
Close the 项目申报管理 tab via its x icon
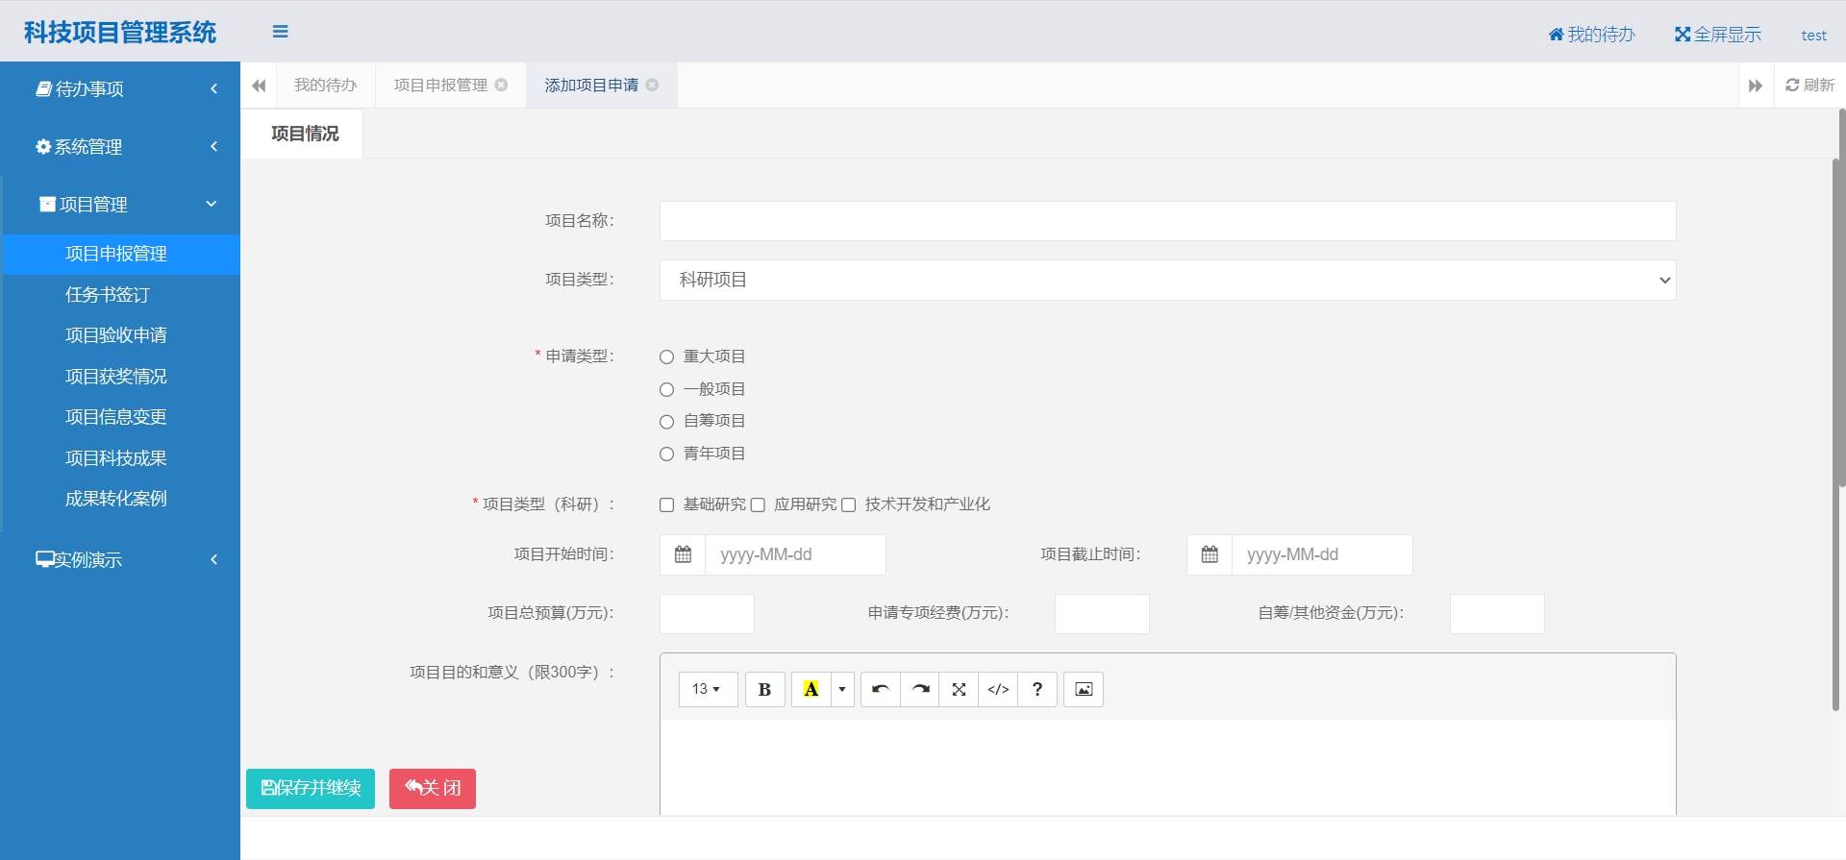(x=501, y=85)
